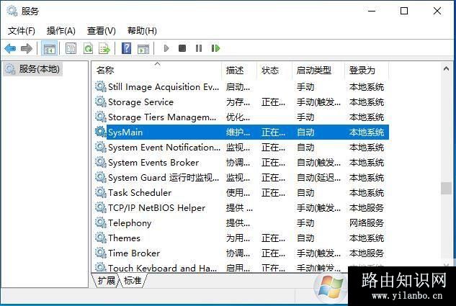Click the Refresh toolbar icon
Image resolution: width=456 pixels, height=306 pixels.
88,48
